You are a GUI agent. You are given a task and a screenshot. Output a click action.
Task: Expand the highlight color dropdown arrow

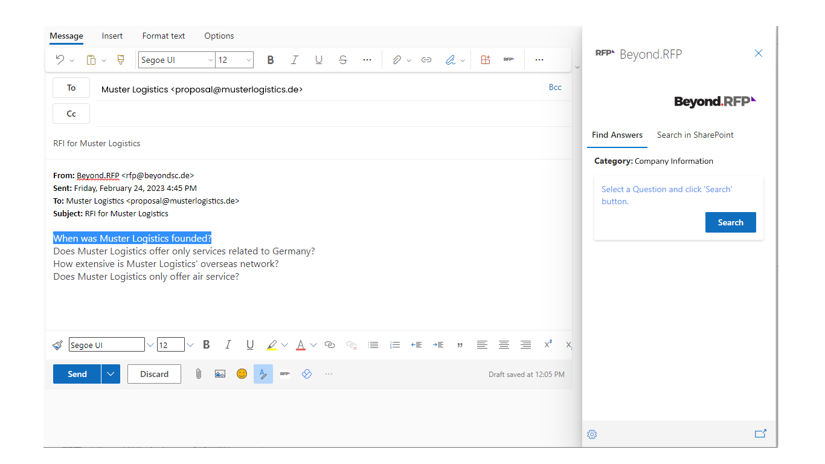pos(284,345)
